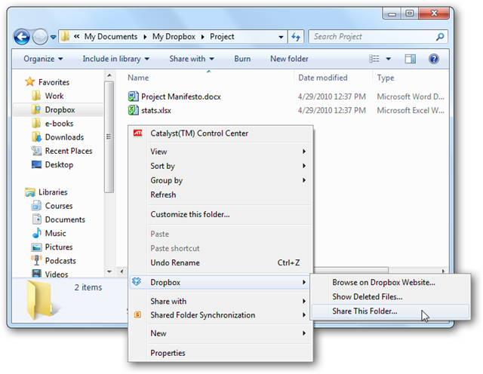Select Show Deleted Files option
The image size is (483, 374).
pyautogui.click(x=367, y=296)
